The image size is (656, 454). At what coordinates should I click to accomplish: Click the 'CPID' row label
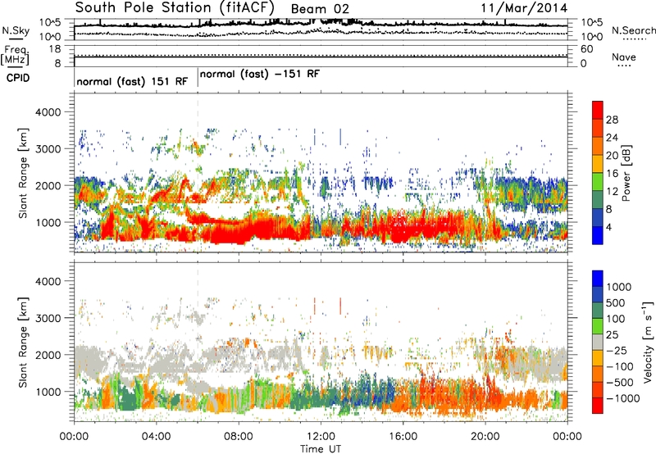click(18, 78)
